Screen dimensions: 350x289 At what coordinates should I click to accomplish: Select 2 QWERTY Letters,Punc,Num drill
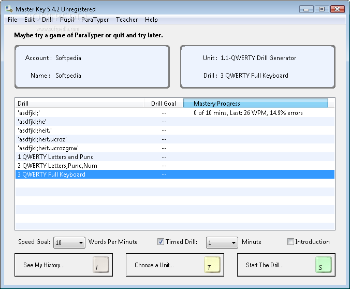175,166
